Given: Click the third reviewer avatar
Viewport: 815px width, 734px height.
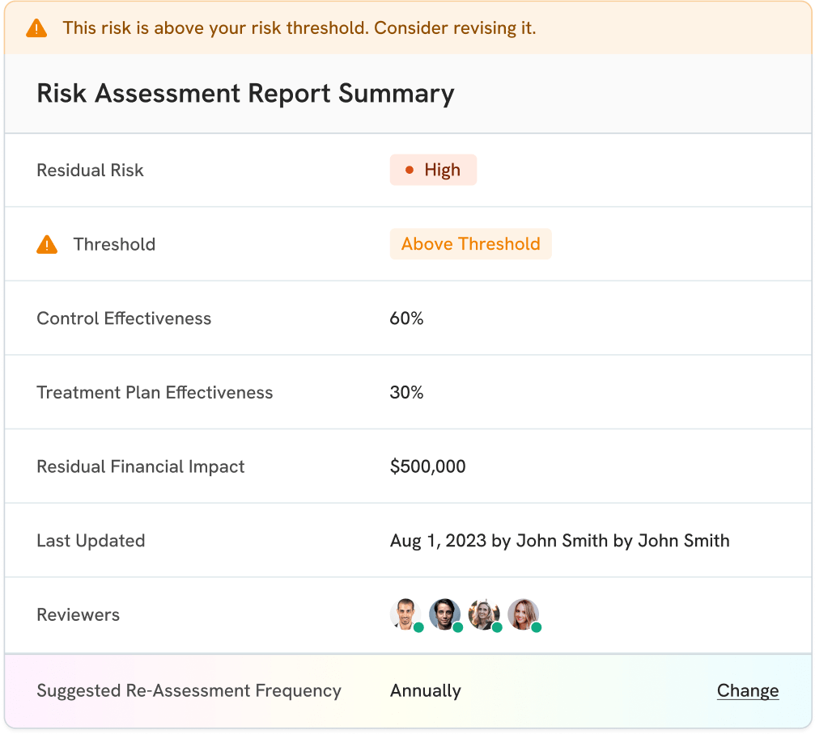Looking at the screenshot, I should (x=484, y=614).
